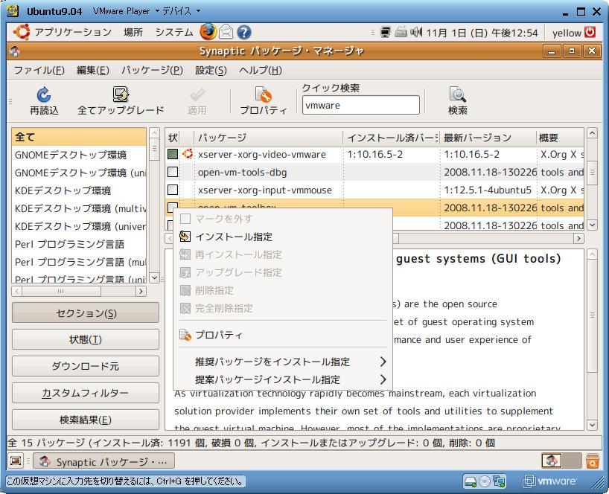609x494 pixels.
Task: Click the Ubuntu logo beside xserver-xorg-video-vmware
Action: coord(188,154)
